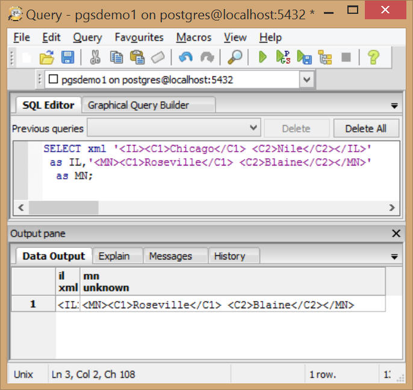
Task: Open the Help menu
Action: [270, 37]
